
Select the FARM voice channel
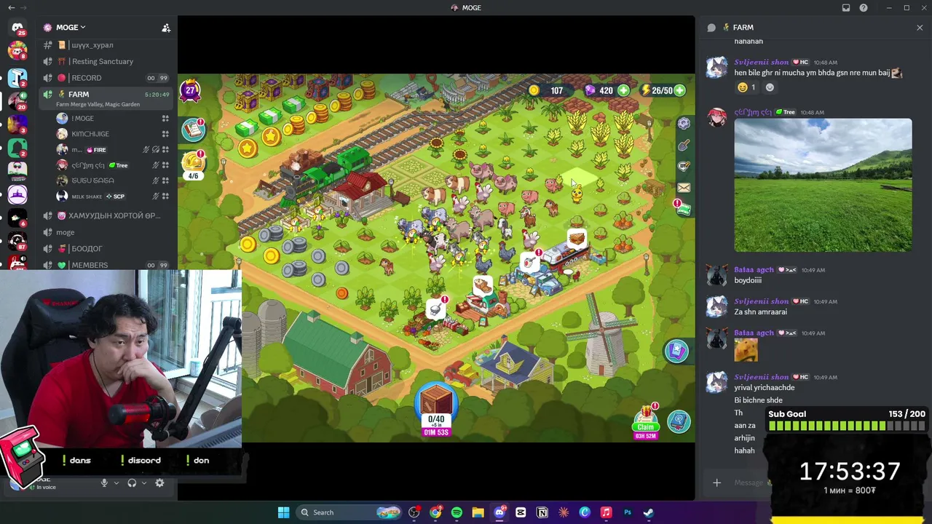point(106,98)
